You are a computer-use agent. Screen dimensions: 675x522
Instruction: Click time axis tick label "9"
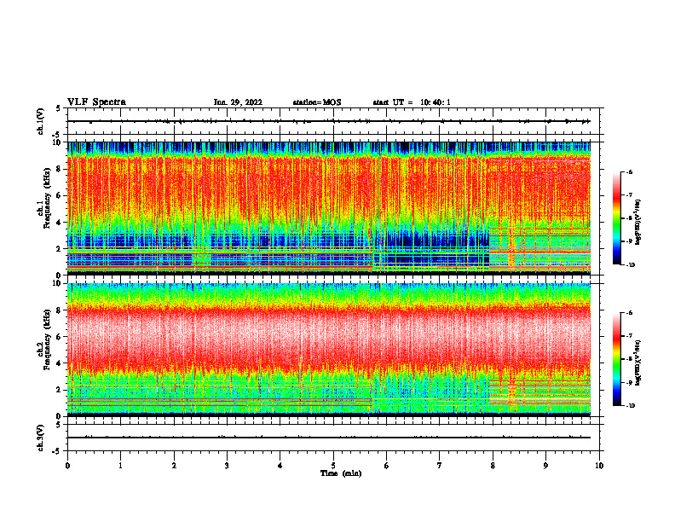545,466
